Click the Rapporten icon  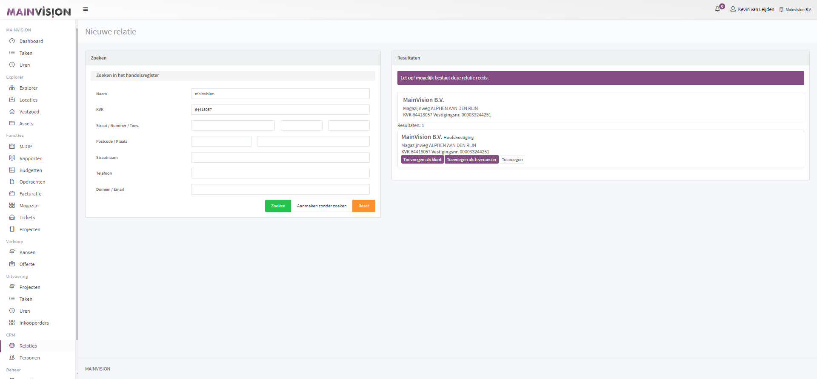pyautogui.click(x=12, y=158)
